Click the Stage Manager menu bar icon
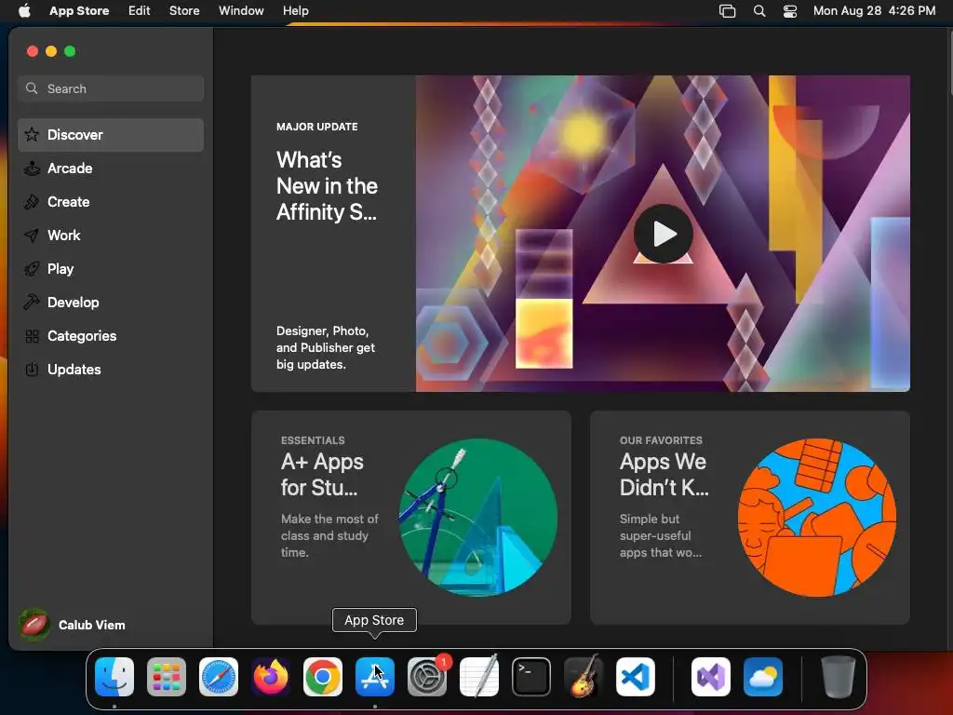This screenshot has width=953, height=715. tap(728, 11)
